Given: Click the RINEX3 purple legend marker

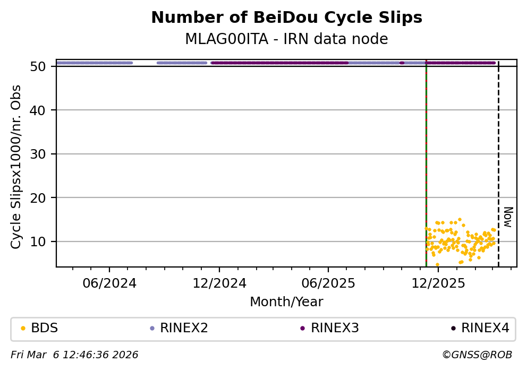Looking at the screenshot, I should [302, 329].
